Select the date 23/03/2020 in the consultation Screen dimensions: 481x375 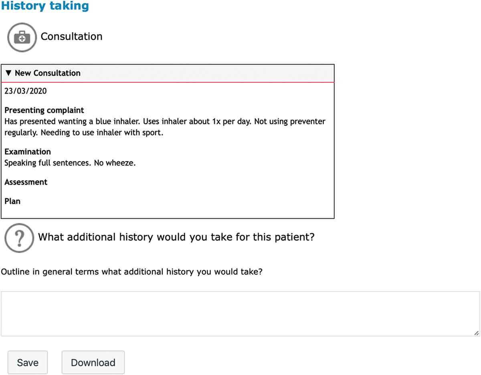point(26,91)
